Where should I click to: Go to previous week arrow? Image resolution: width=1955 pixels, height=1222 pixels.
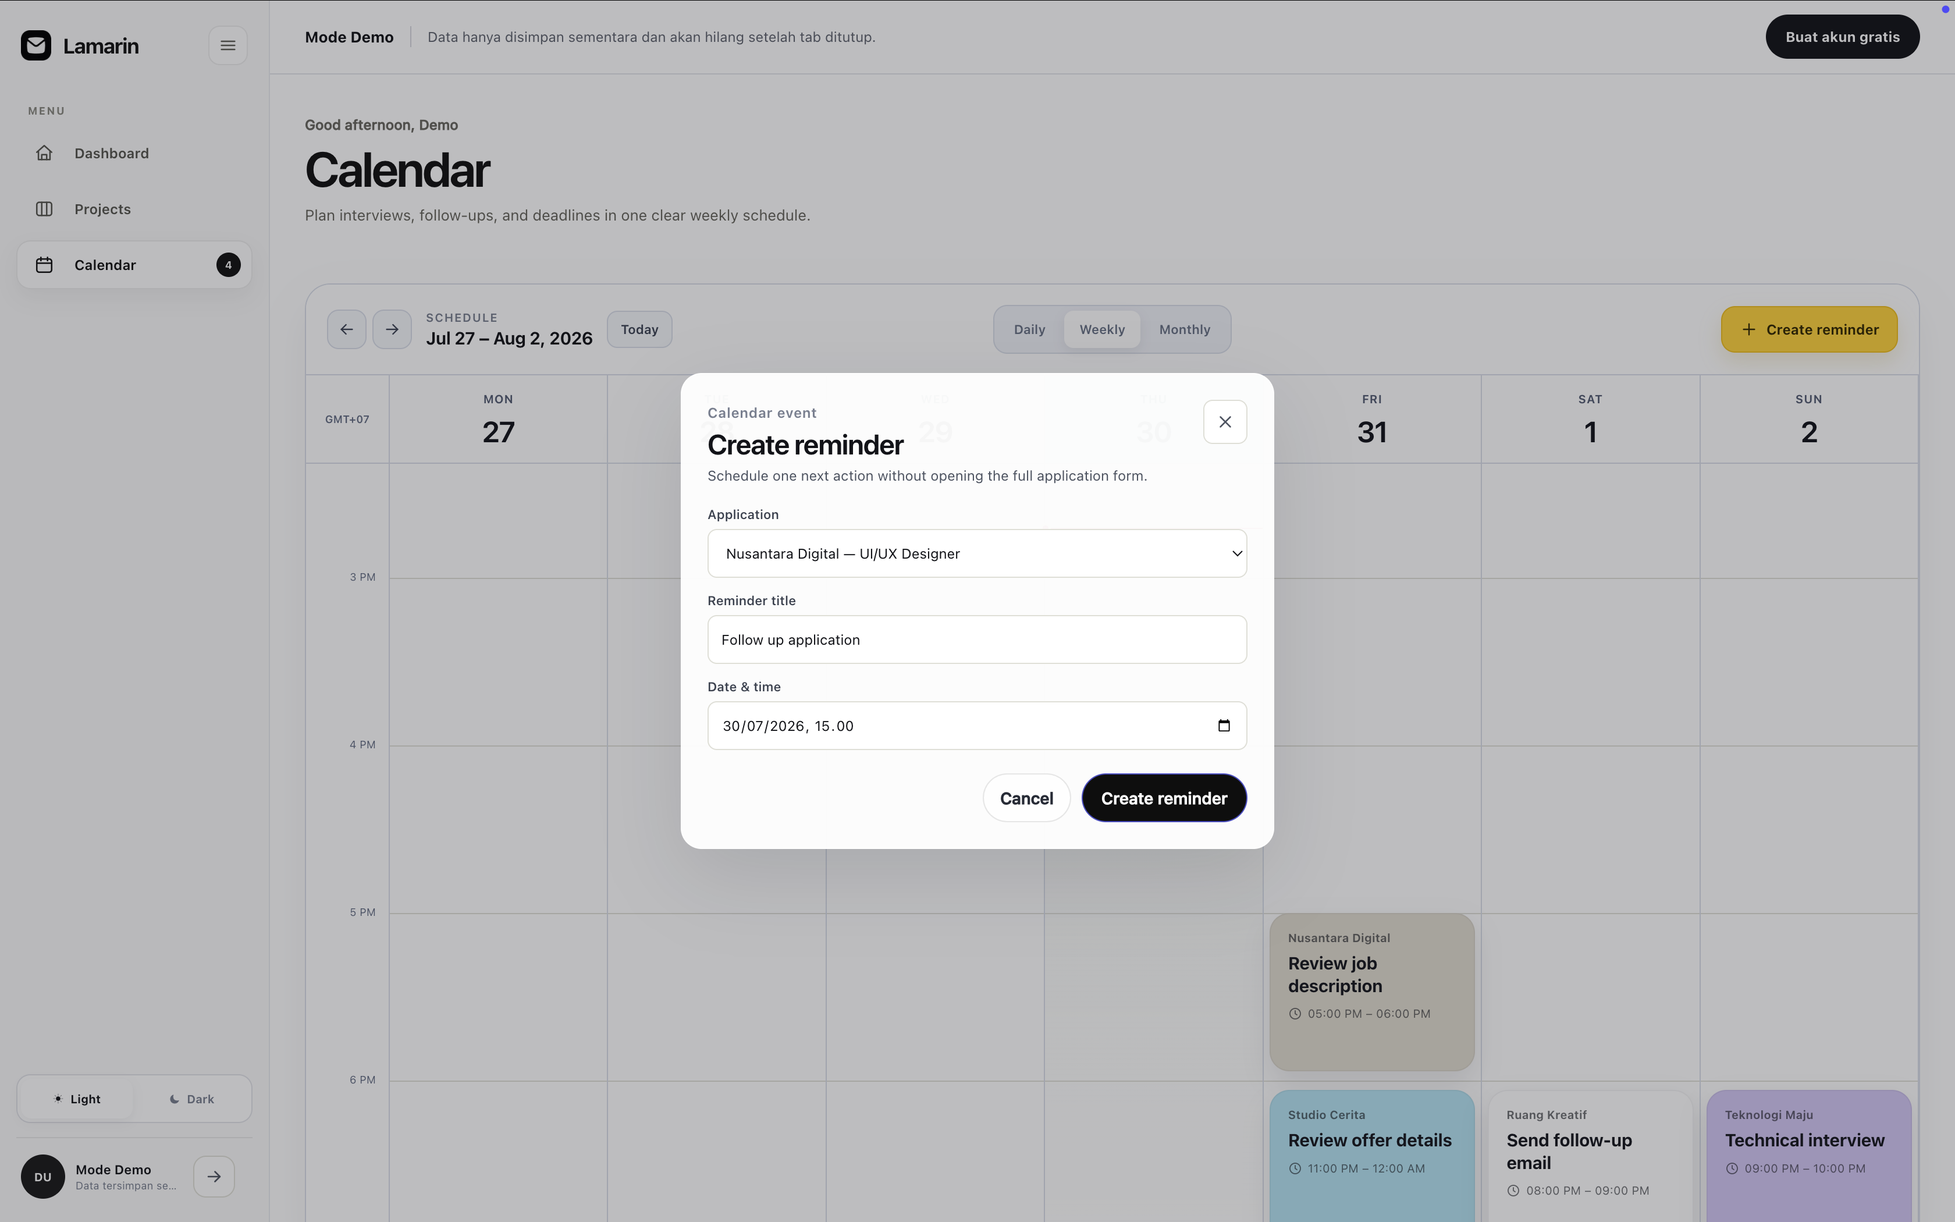pos(347,329)
